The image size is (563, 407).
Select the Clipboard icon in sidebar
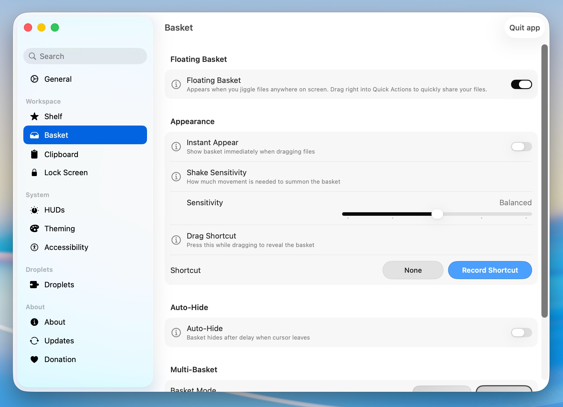pos(34,154)
